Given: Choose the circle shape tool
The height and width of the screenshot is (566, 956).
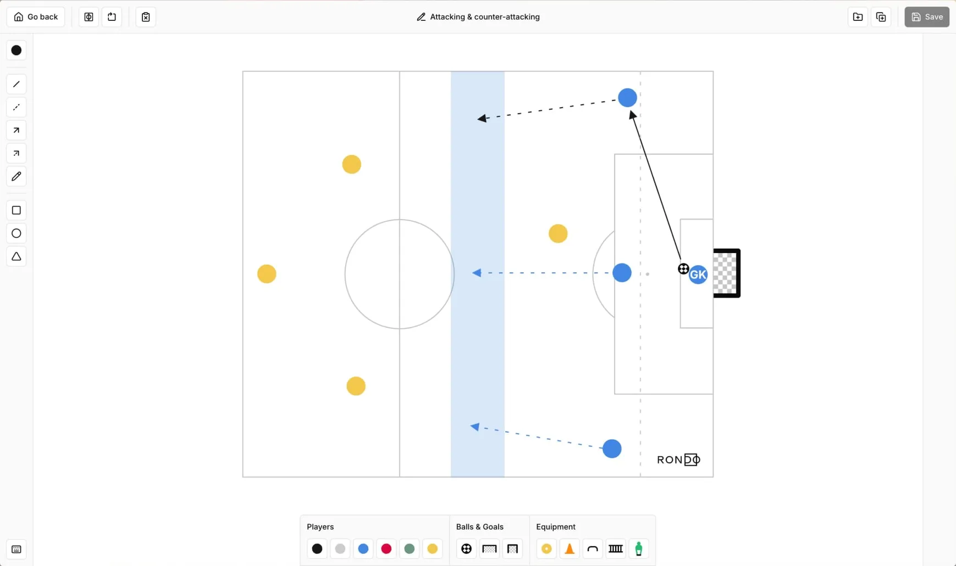Looking at the screenshot, I should tap(16, 233).
